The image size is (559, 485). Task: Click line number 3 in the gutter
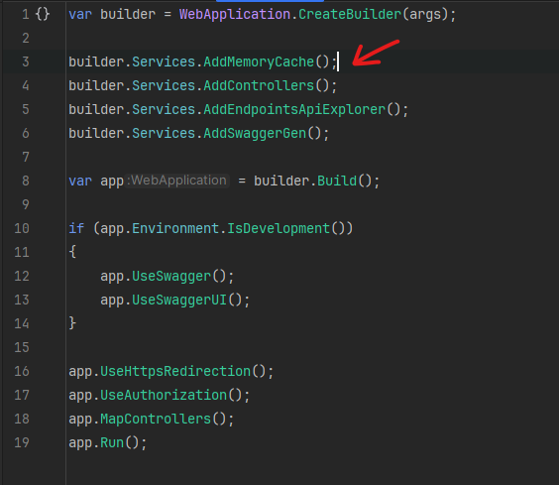[26, 61]
